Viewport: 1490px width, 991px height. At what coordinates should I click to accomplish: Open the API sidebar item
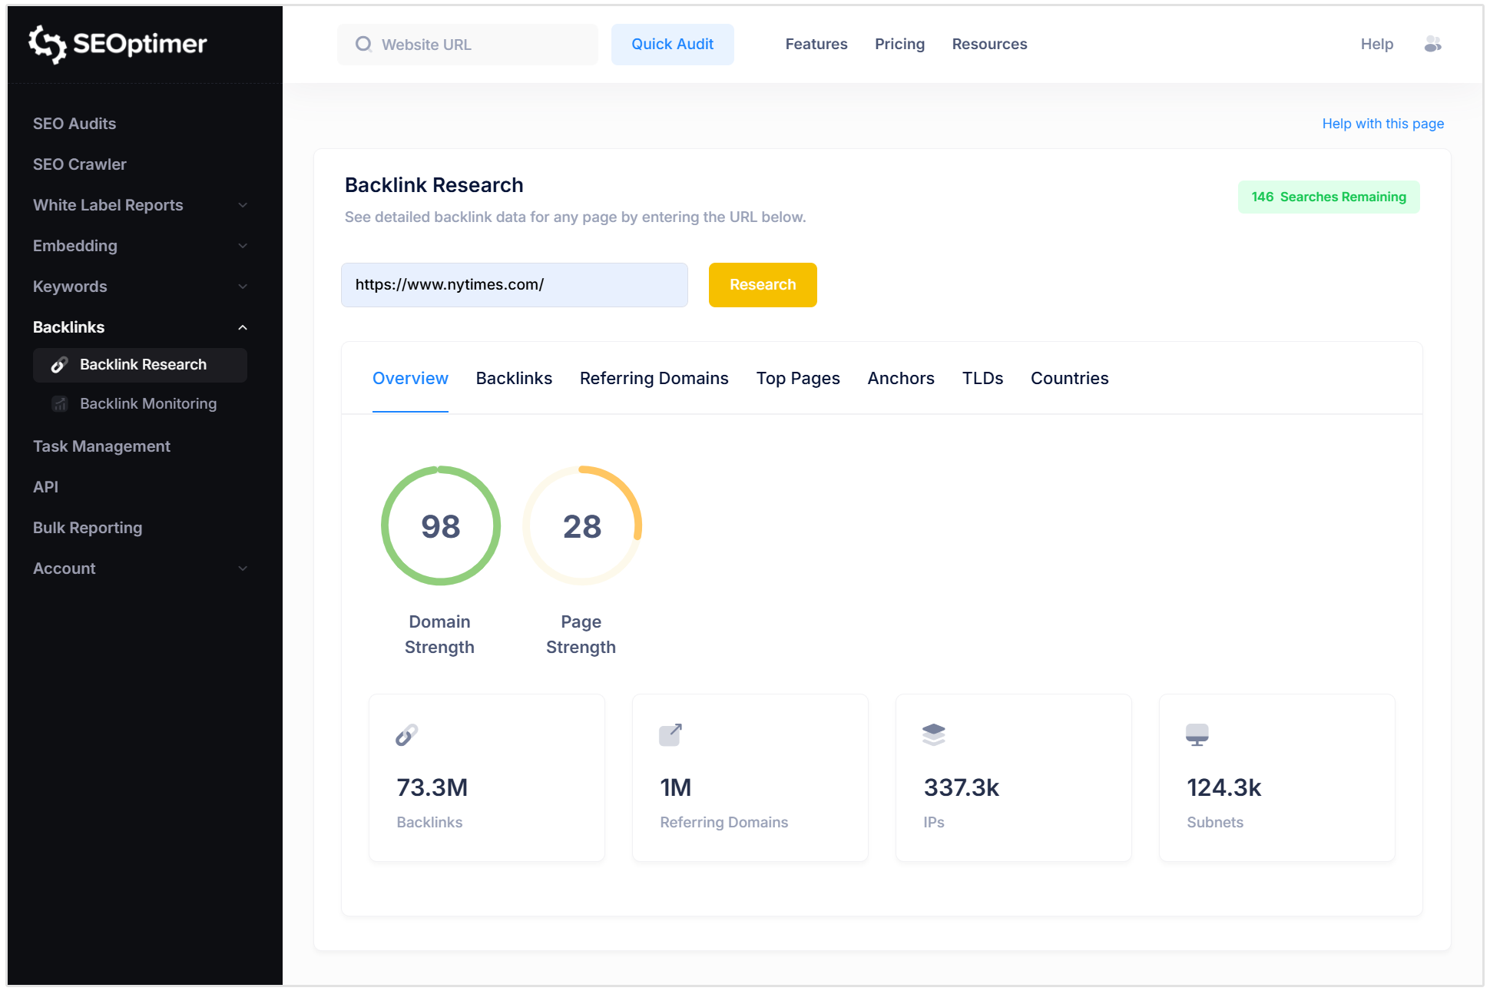45,487
